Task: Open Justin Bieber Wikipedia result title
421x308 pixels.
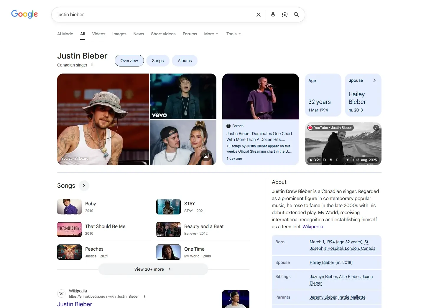Action: pos(75,304)
